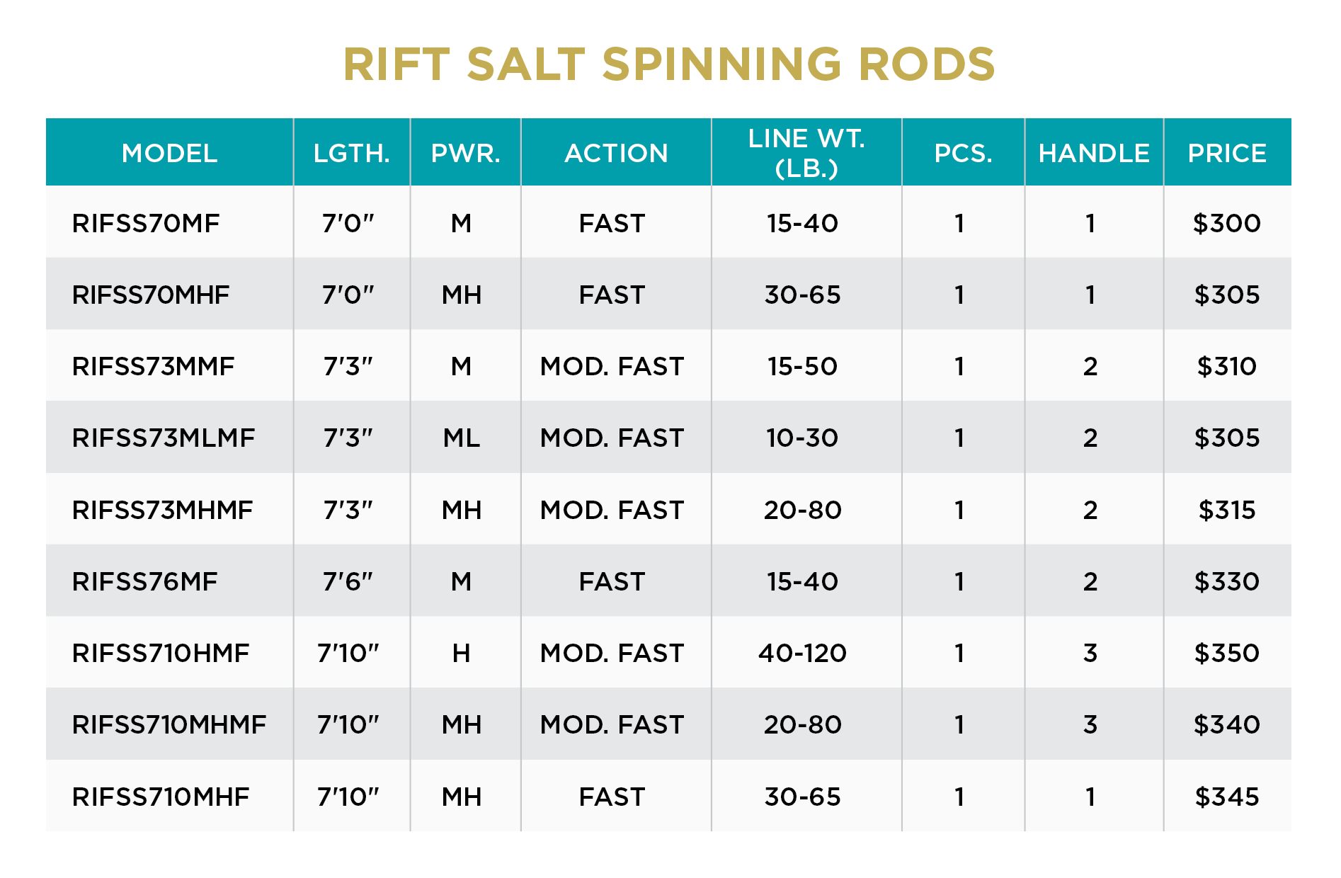Image resolution: width=1341 pixels, height=878 pixels.
Task: Click the 40-120 line weight cell
Action: [x=802, y=654]
